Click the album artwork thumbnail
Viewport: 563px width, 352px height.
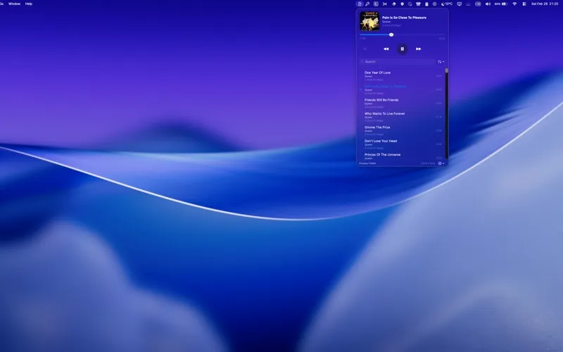[369, 21]
